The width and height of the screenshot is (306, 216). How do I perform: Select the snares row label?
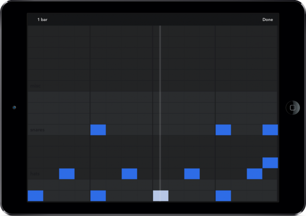[x=37, y=130]
